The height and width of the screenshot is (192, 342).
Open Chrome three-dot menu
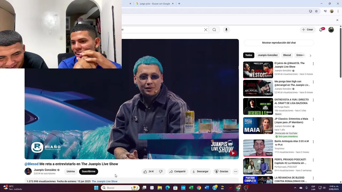pos(338,11)
